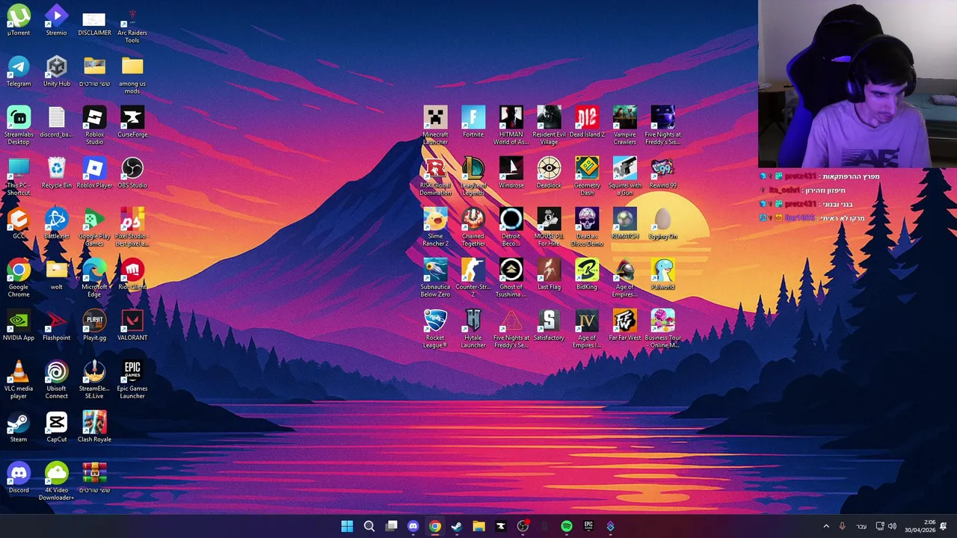Launch Hytale Launcher shortcut

(473, 329)
